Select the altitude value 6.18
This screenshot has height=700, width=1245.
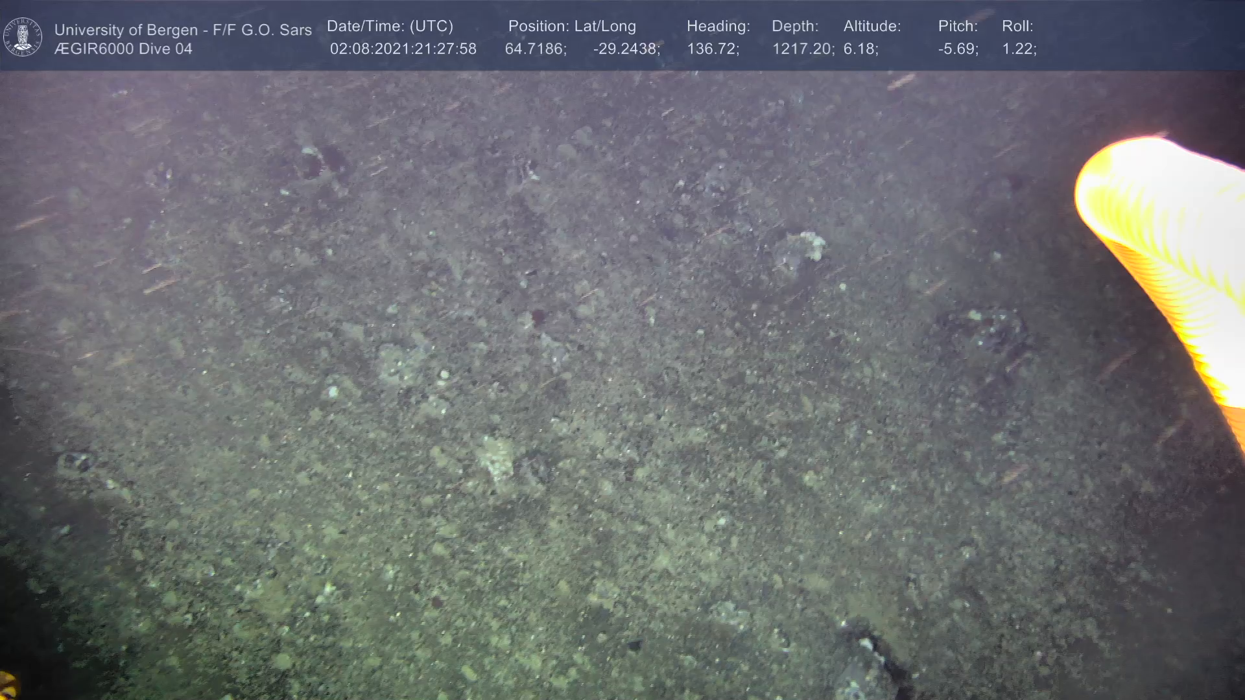point(860,49)
